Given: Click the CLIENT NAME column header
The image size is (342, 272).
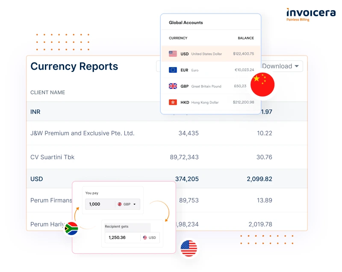Looking at the screenshot, I should click(47, 92).
